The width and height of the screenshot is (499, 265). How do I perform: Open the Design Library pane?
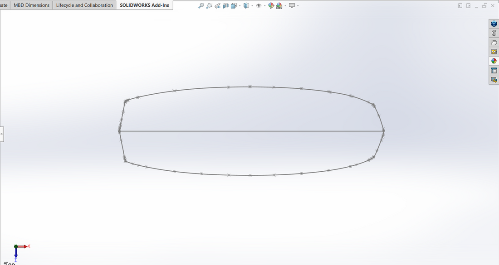pos(494,33)
